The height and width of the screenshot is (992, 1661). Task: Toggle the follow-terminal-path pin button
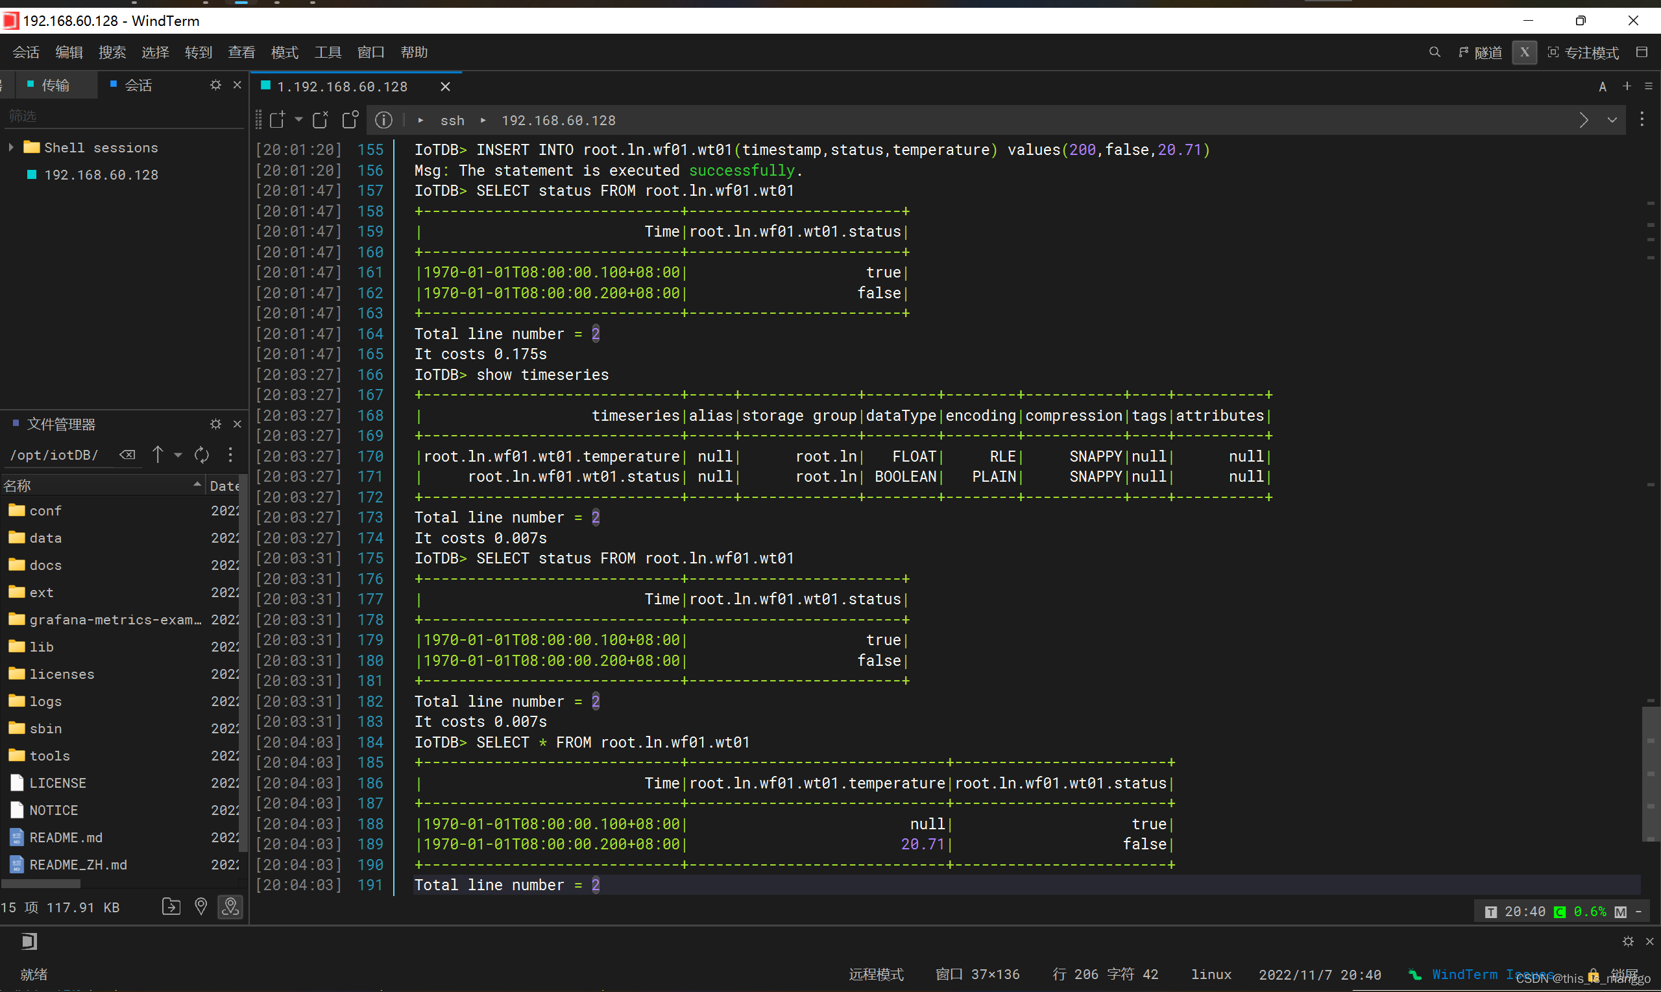click(x=231, y=906)
